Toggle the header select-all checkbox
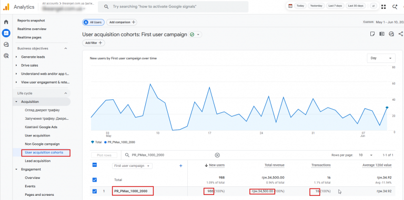This screenshot has height=200, width=404. pyautogui.click(x=95, y=165)
